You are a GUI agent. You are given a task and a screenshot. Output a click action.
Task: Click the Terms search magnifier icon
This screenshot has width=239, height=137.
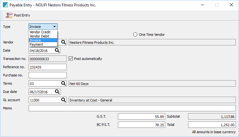(x=63, y=83)
